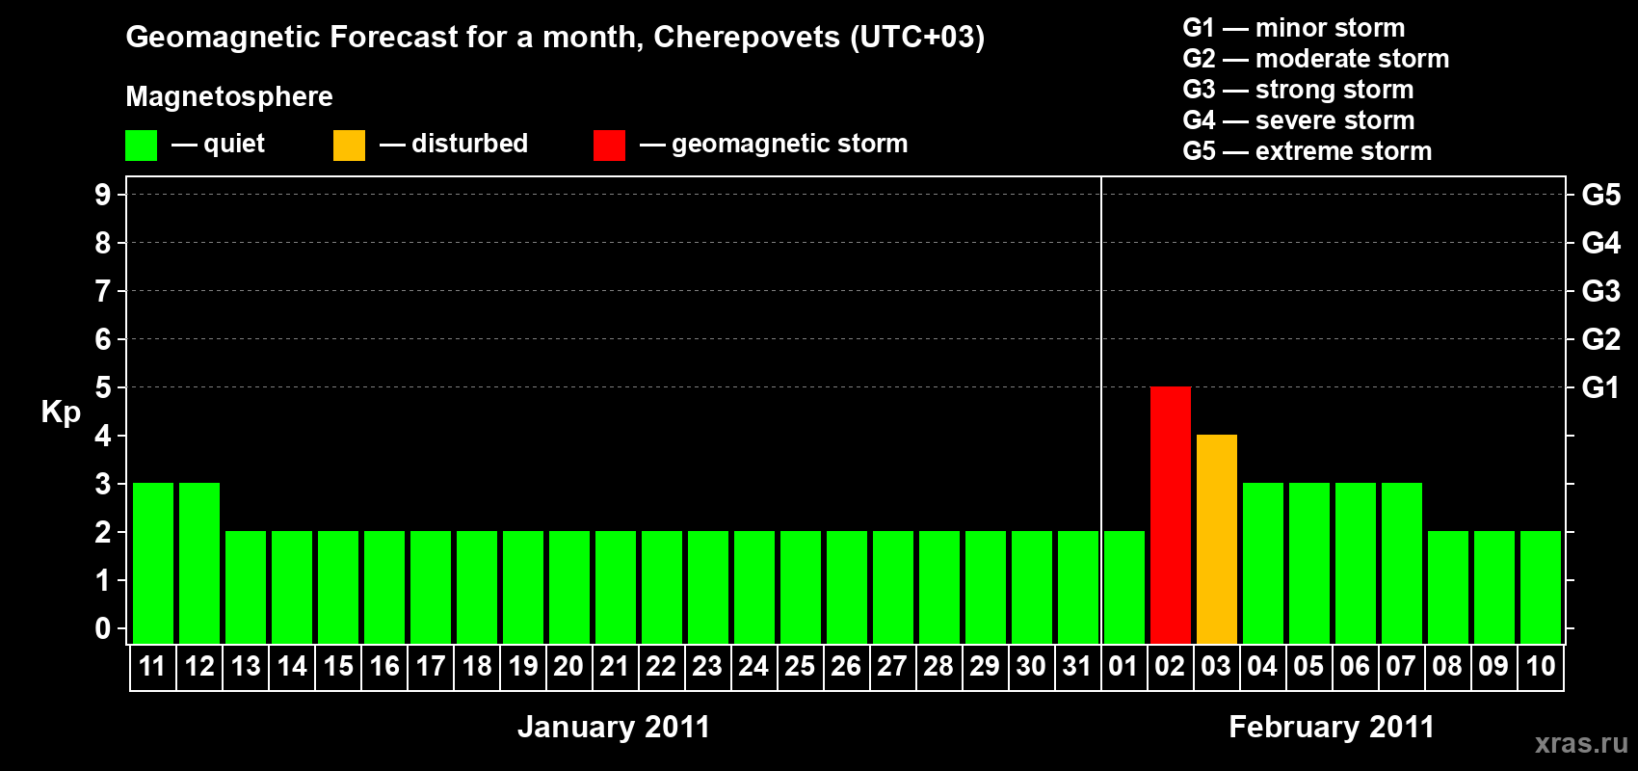Screen dimensions: 1638x771
Task: Click the January 2011 month label
Action: [x=614, y=727]
